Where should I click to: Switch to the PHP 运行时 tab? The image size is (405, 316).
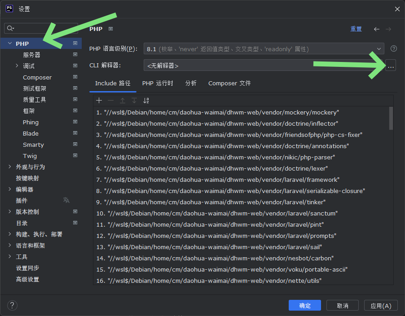[x=158, y=83]
